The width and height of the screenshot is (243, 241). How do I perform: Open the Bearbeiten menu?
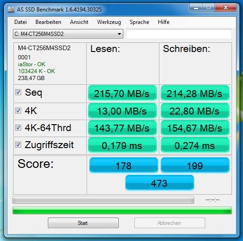point(48,22)
